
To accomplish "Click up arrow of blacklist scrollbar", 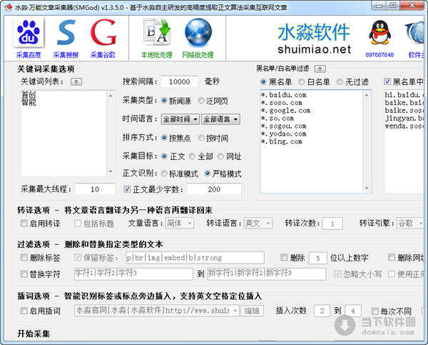I will click(x=367, y=95).
